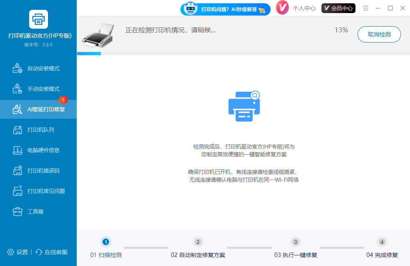Click the detection progress bar
This screenshot has width=410, height=266.
coord(244,54)
